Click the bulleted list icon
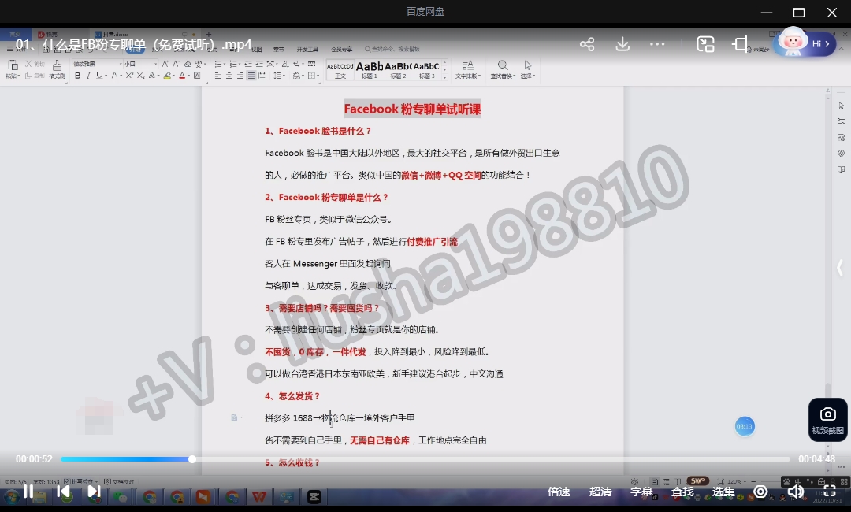The width and height of the screenshot is (851, 512). click(x=218, y=64)
